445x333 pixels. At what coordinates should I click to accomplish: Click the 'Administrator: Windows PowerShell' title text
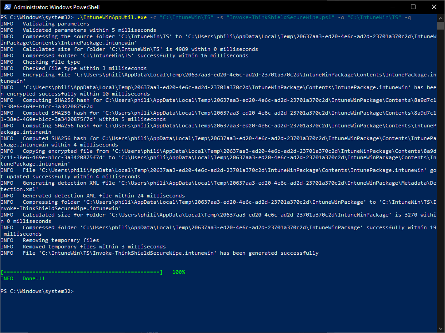coord(56,7)
